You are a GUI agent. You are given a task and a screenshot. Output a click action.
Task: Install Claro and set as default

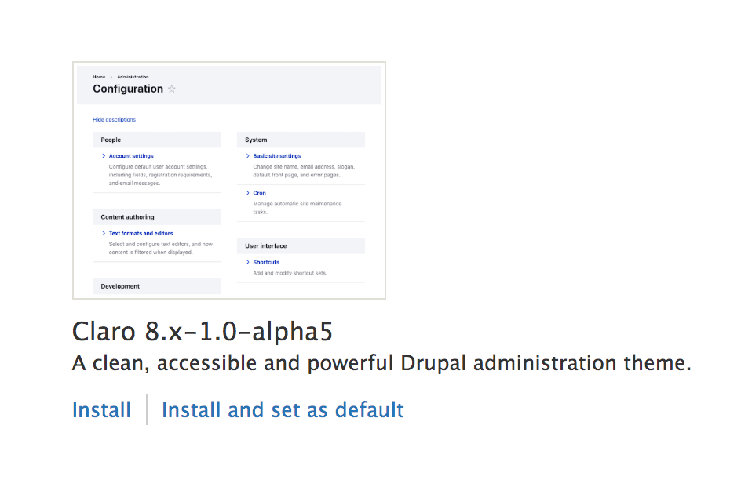point(282,409)
